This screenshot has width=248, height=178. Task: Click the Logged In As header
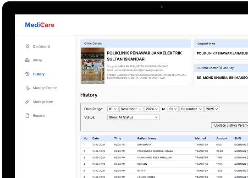click(x=221, y=43)
